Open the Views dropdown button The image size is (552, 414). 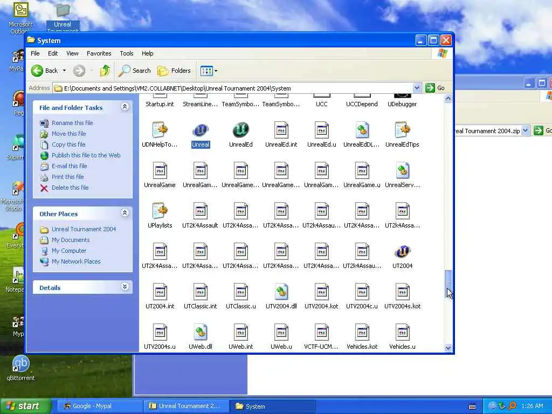coord(209,71)
